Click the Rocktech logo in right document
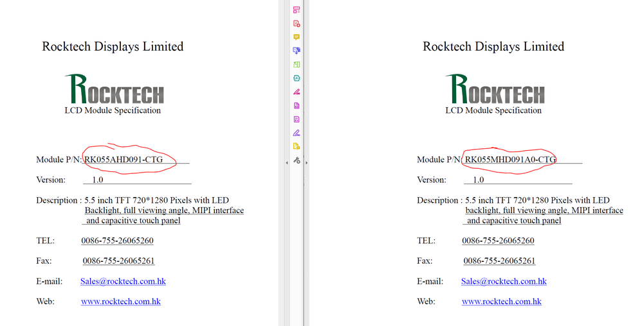This screenshot has height=326, width=642. click(x=495, y=89)
